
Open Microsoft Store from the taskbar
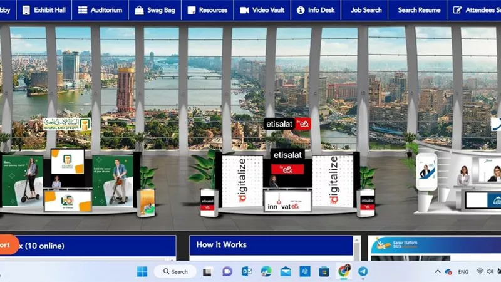pos(324,272)
